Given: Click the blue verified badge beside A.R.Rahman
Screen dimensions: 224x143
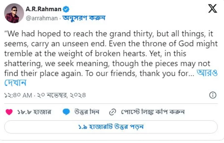Looking at the screenshot, I should coord(66,9).
